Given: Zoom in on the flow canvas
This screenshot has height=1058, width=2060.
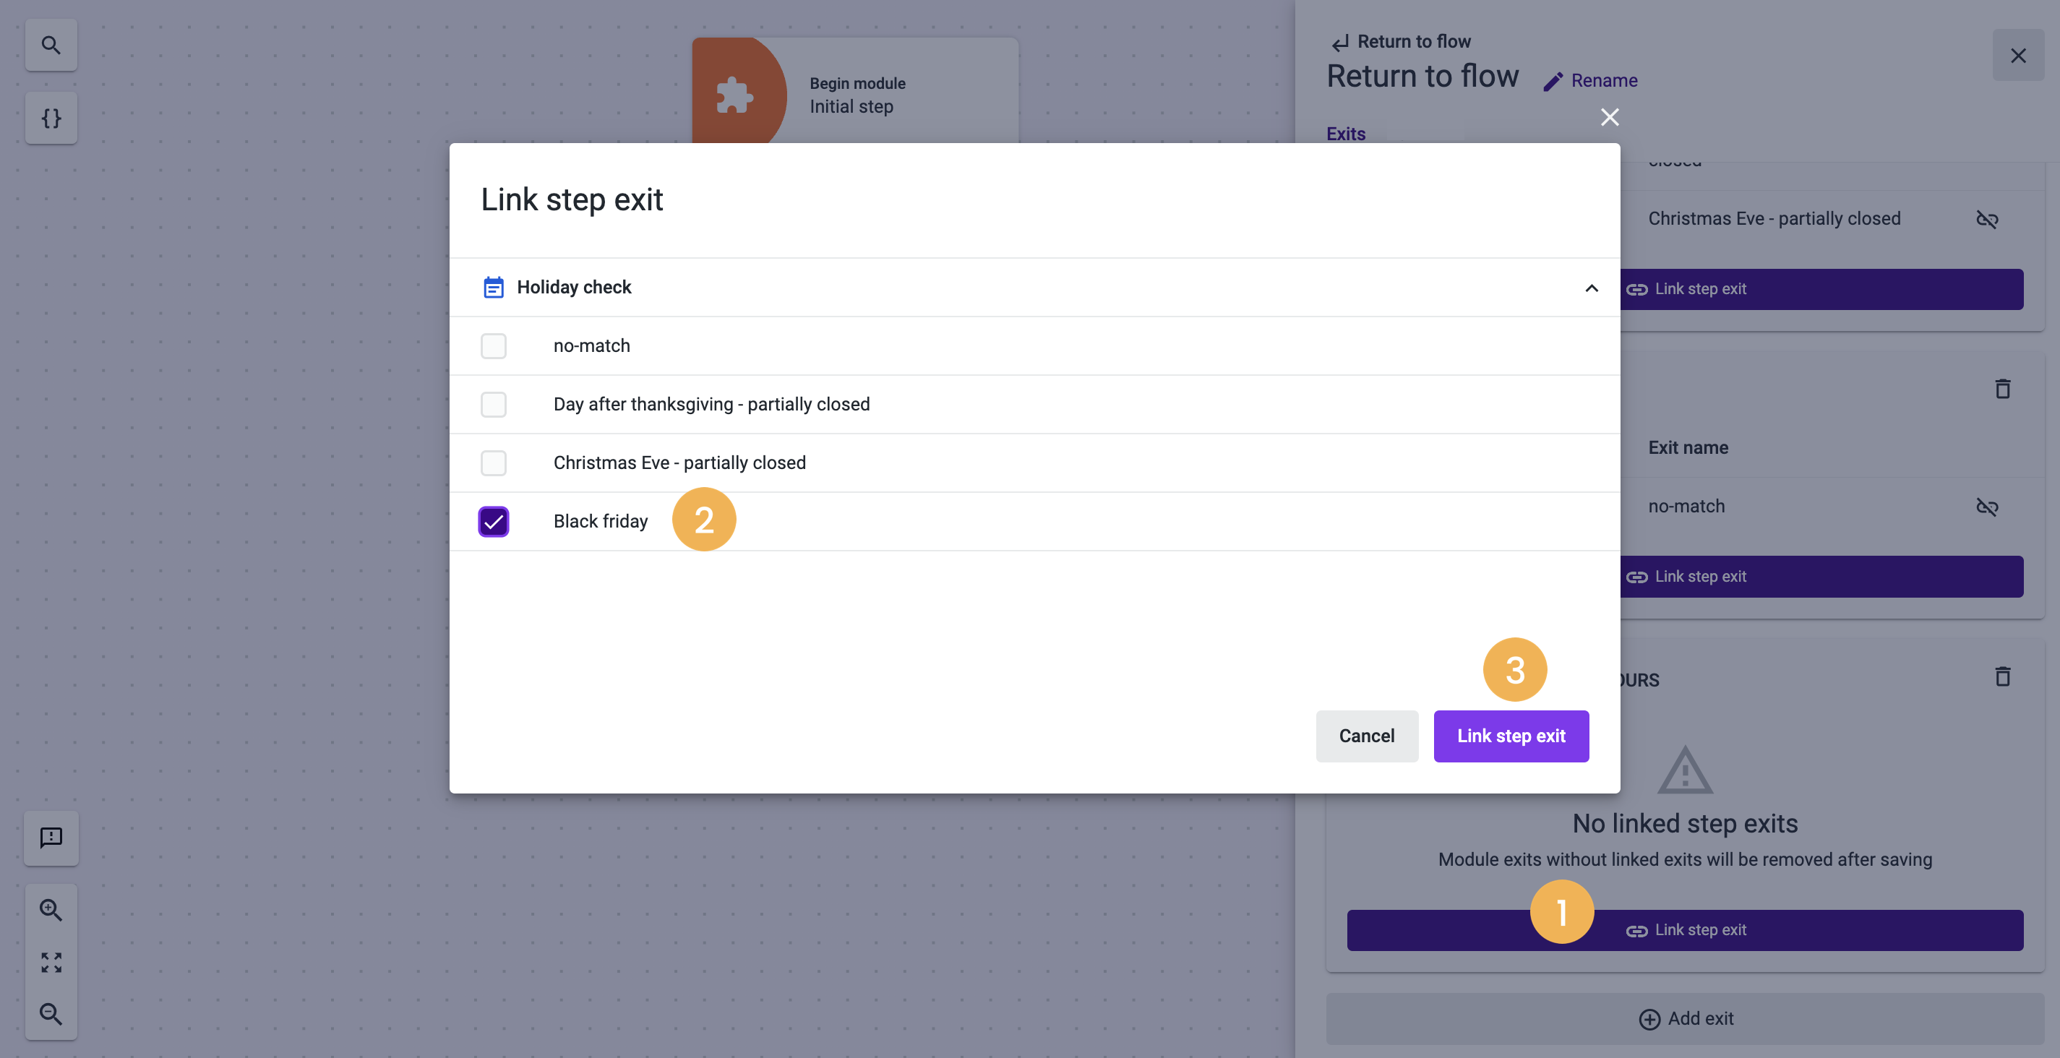Looking at the screenshot, I should tap(51, 909).
